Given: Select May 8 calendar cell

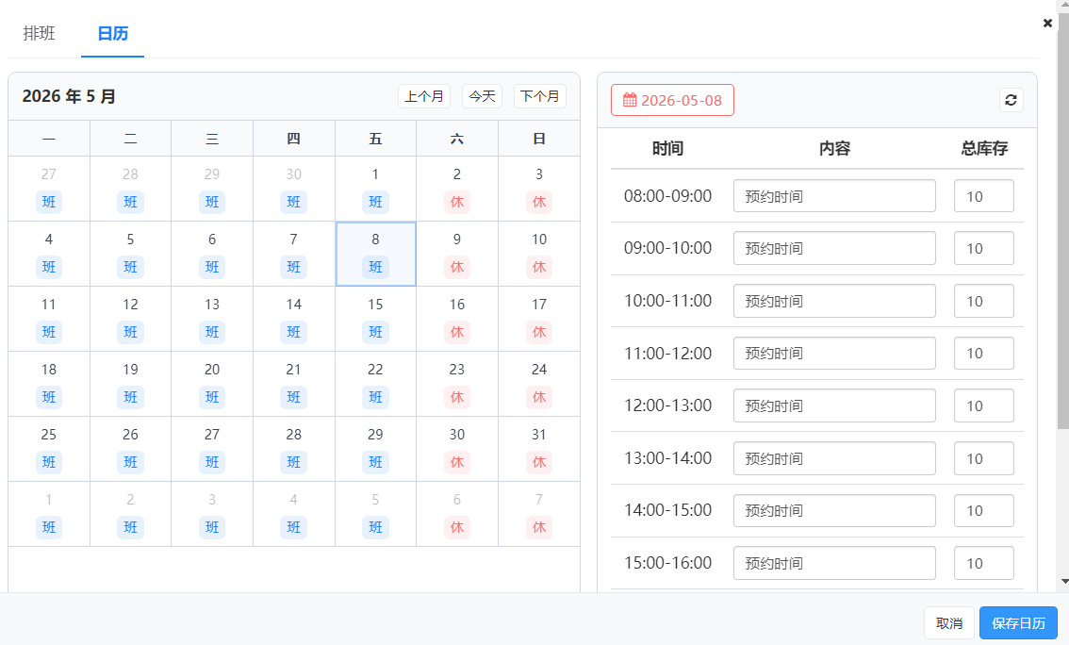Looking at the screenshot, I should (x=375, y=254).
